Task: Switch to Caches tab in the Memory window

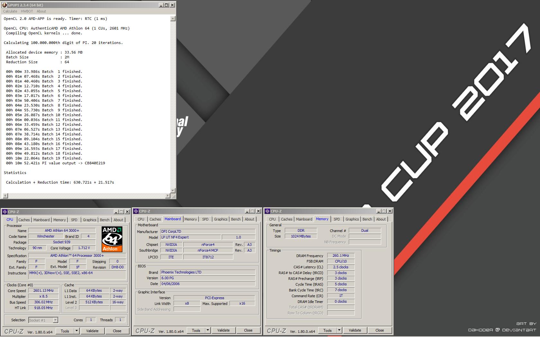Action: (x=287, y=219)
